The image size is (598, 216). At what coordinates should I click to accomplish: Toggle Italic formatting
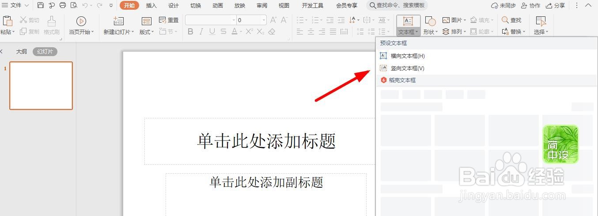(x=201, y=31)
